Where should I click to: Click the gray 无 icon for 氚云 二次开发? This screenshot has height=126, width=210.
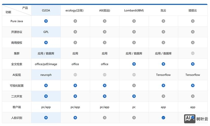tap(163, 96)
